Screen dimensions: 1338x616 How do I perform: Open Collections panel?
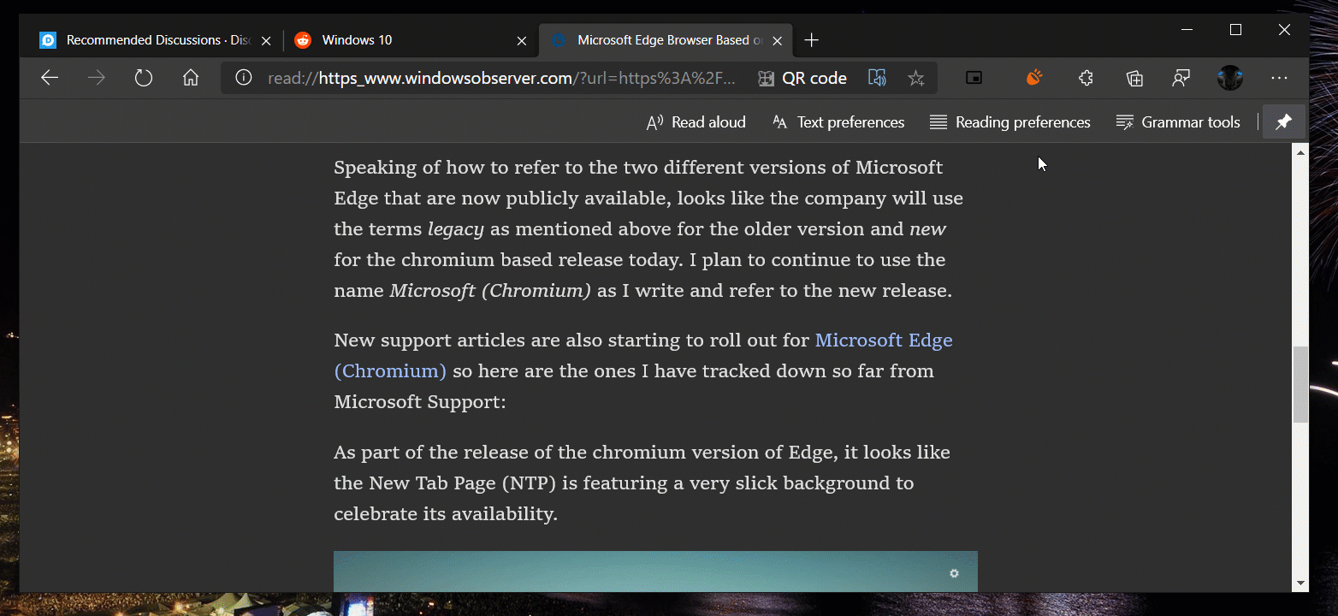coord(1134,79)
